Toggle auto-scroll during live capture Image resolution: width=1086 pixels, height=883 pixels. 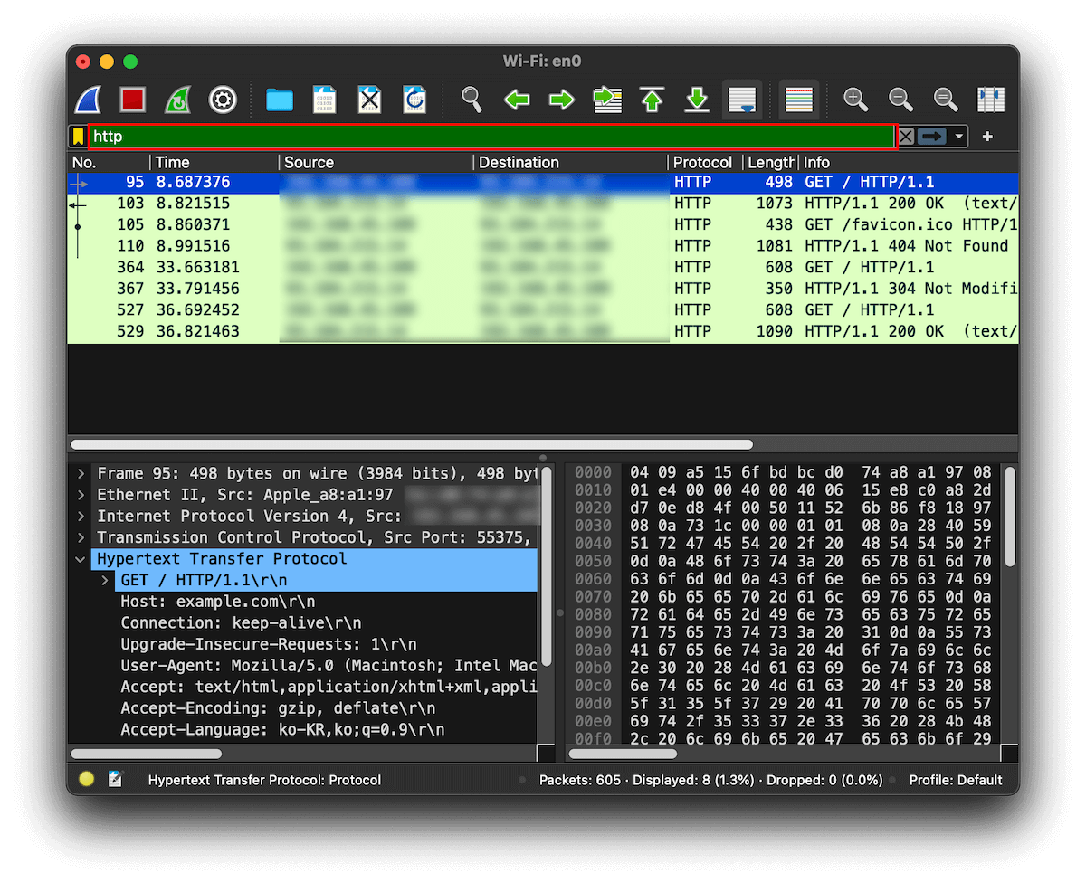coord(742,100)
